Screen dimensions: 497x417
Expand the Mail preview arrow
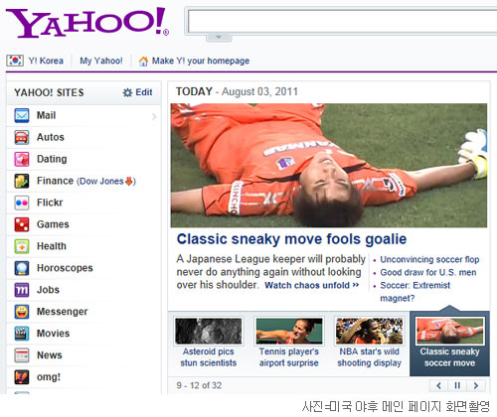[x=154, y=116]
